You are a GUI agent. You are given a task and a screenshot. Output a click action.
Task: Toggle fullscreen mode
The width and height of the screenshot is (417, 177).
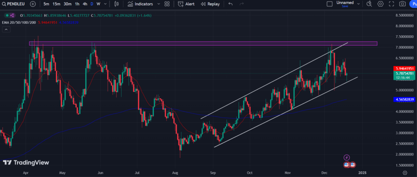click(391, 4)
